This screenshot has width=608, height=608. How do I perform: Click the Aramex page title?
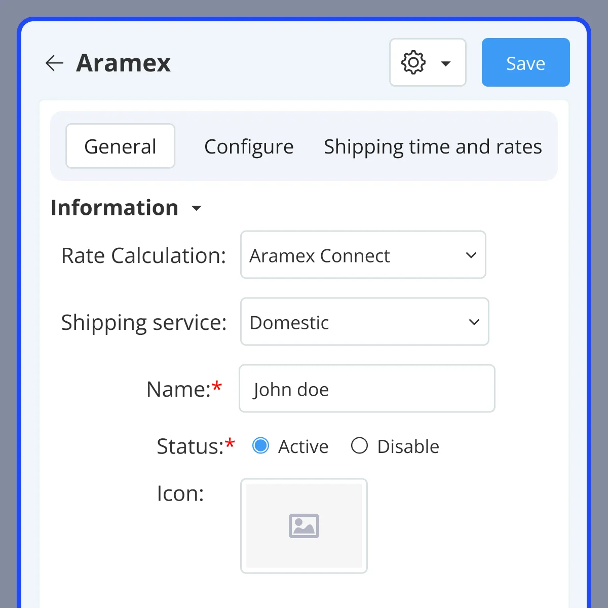coord(123,63)
